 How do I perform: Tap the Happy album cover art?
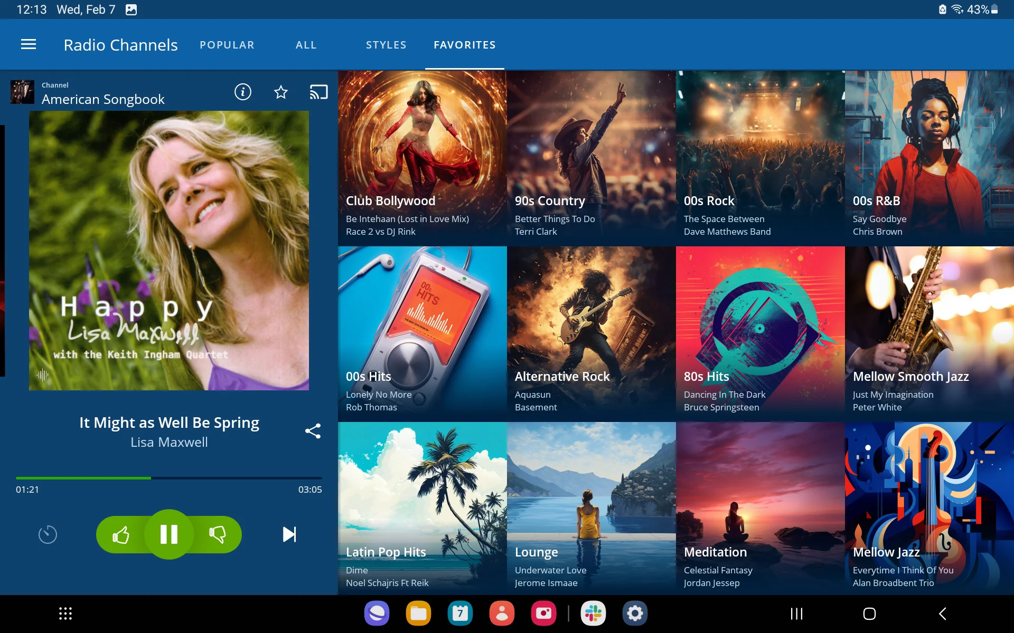coord(169,251)
